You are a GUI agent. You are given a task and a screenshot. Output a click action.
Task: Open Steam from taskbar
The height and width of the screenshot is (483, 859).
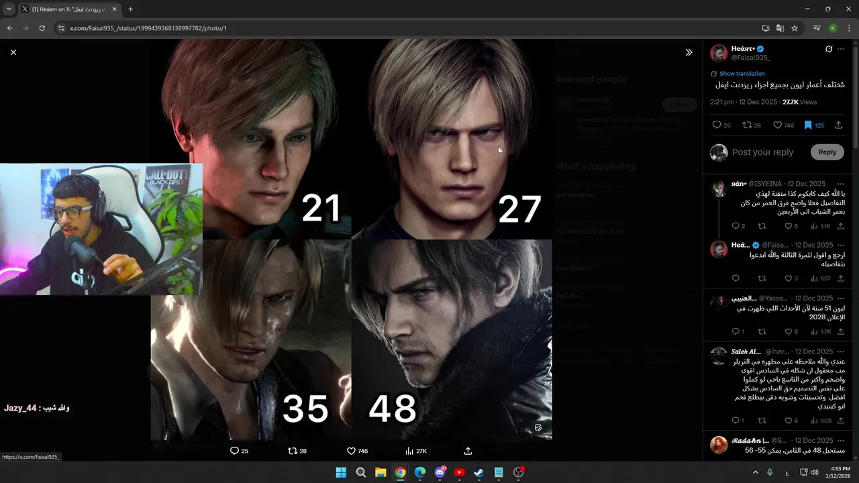pos(478,472)
